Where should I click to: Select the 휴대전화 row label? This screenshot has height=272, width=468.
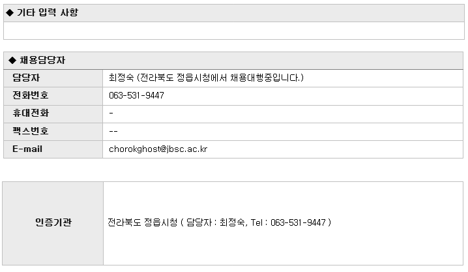pos(30,113)
